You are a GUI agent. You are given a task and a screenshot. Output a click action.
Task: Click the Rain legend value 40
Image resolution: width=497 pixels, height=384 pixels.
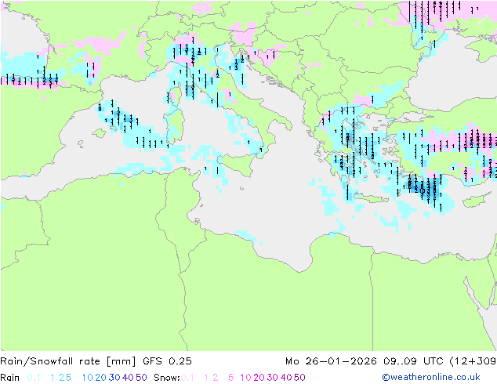pyautogui.click(x=128, y=378)
